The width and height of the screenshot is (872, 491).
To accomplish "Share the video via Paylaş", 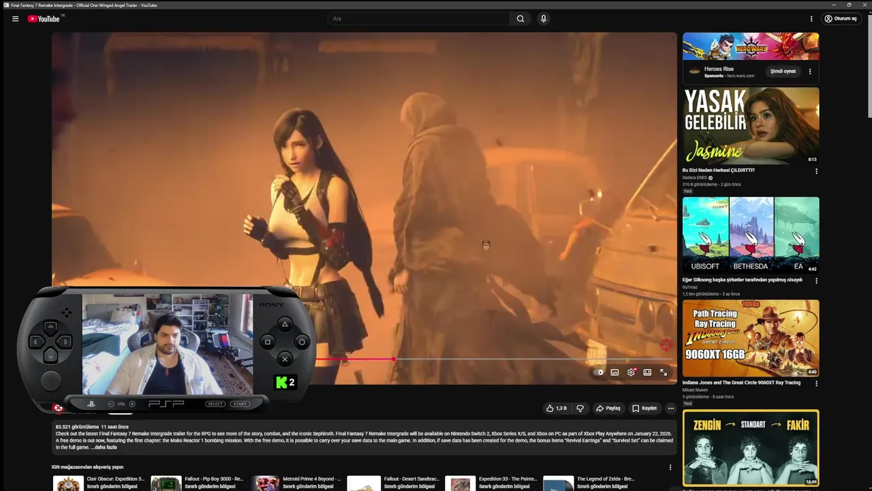I will [x=608, y=408].
